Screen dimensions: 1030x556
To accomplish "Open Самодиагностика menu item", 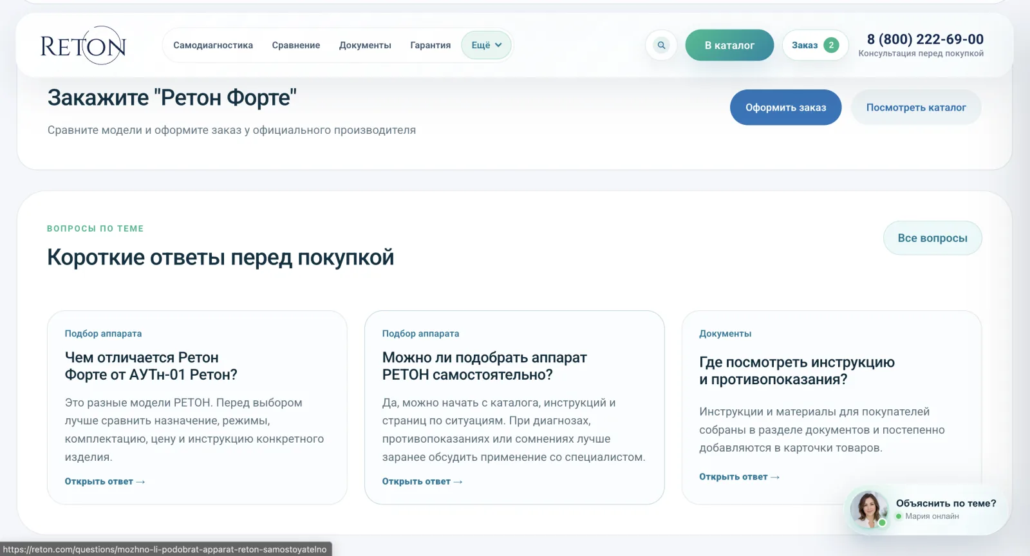I will 213,45.
